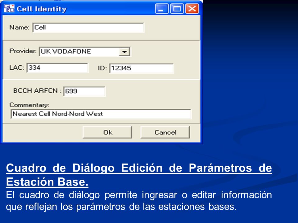Click the Cell Identity title text
The width and height of the screenshot is (298, 223).
[42, 9]
